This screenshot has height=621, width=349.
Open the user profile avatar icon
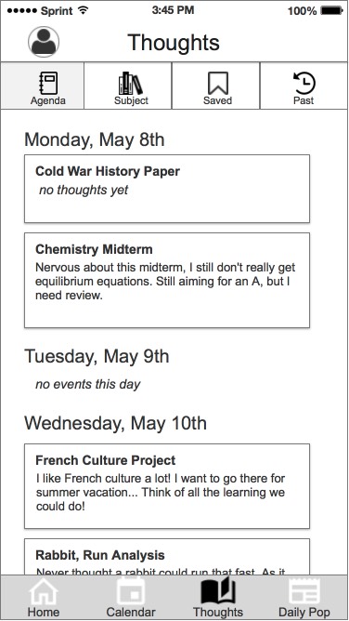click(44, 42)
